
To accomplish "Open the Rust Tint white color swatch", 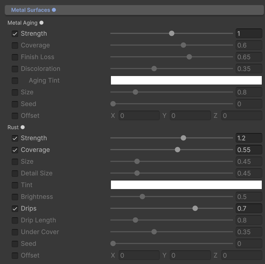I will tap(186, 185).
